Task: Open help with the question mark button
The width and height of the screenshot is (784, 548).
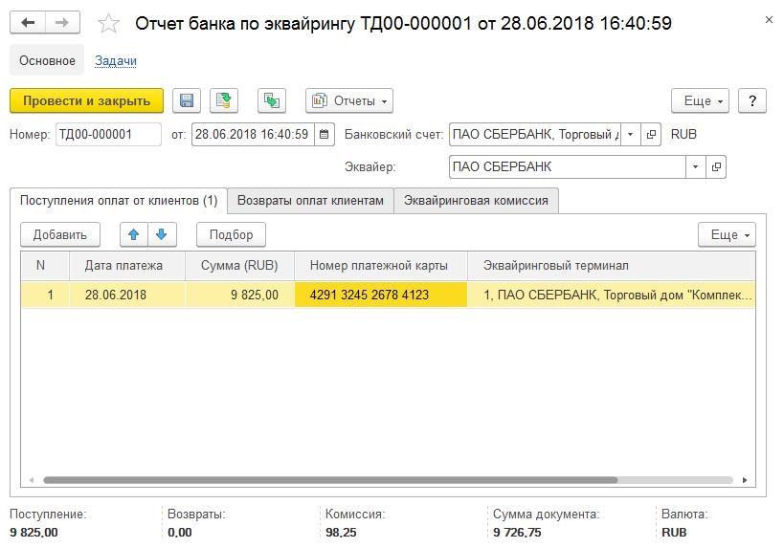Action: 752,101
